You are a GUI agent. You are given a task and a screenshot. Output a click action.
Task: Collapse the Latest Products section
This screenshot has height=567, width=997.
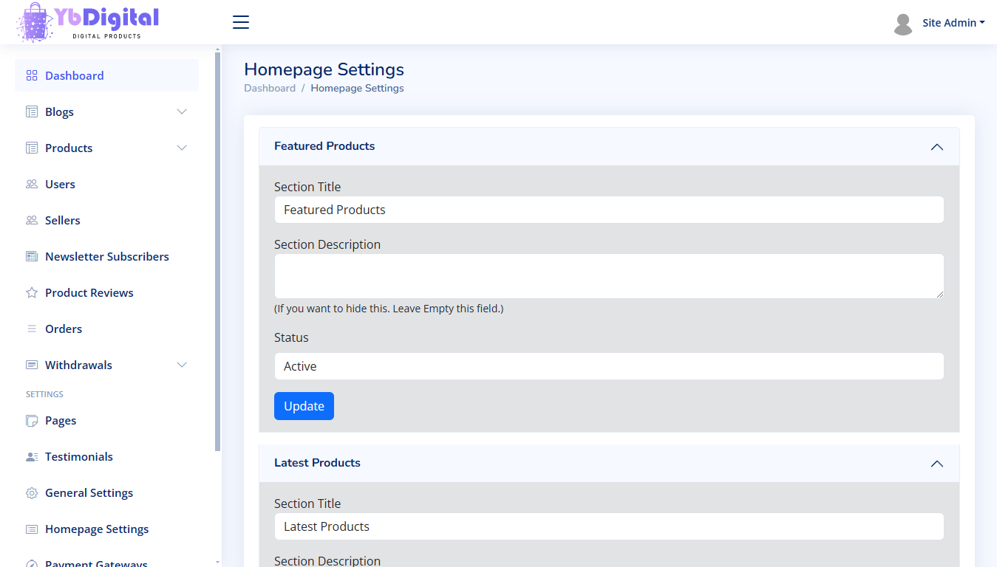(936, 464)
